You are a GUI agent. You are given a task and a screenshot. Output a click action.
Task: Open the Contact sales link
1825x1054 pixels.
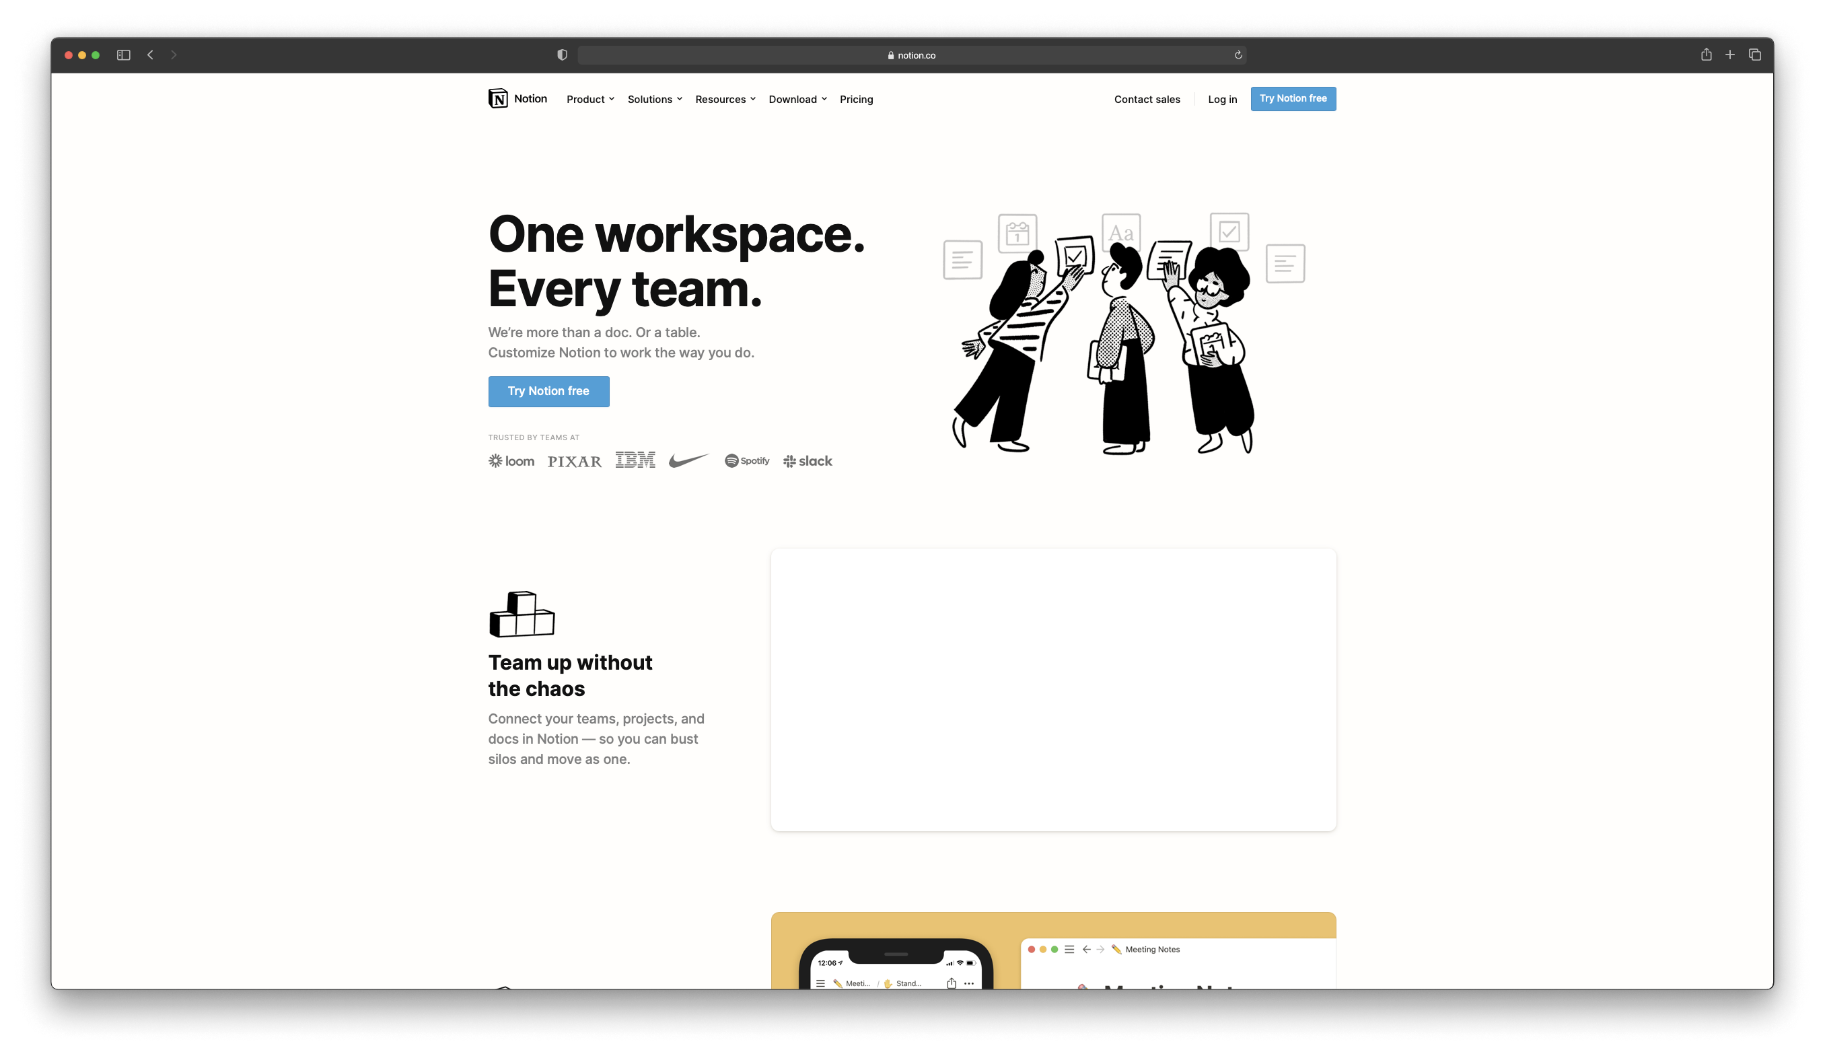coord(1147,99)
